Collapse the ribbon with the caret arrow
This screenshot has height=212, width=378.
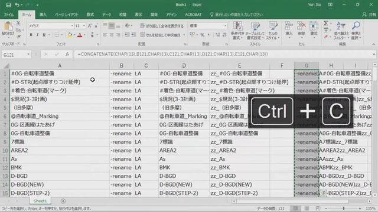click(x=373, y=44)
